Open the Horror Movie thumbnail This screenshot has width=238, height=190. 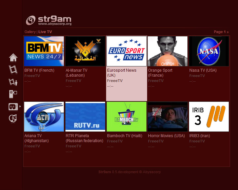[168, 117]
